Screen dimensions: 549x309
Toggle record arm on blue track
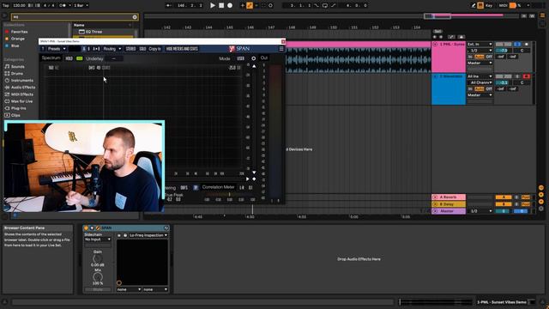(x=526, y=76)
